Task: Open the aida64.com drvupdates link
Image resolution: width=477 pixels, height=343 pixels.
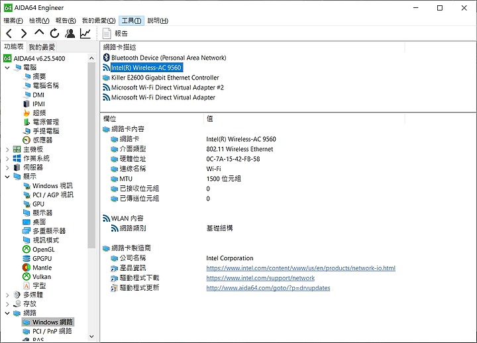Action: click(x=268, y=288)
